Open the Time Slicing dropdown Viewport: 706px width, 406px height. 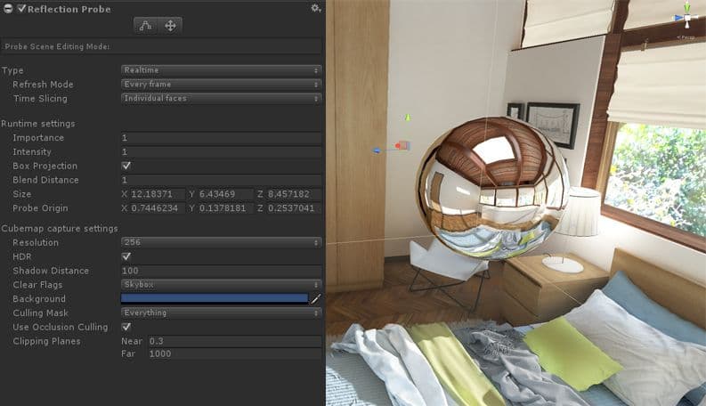coord(220,99)
